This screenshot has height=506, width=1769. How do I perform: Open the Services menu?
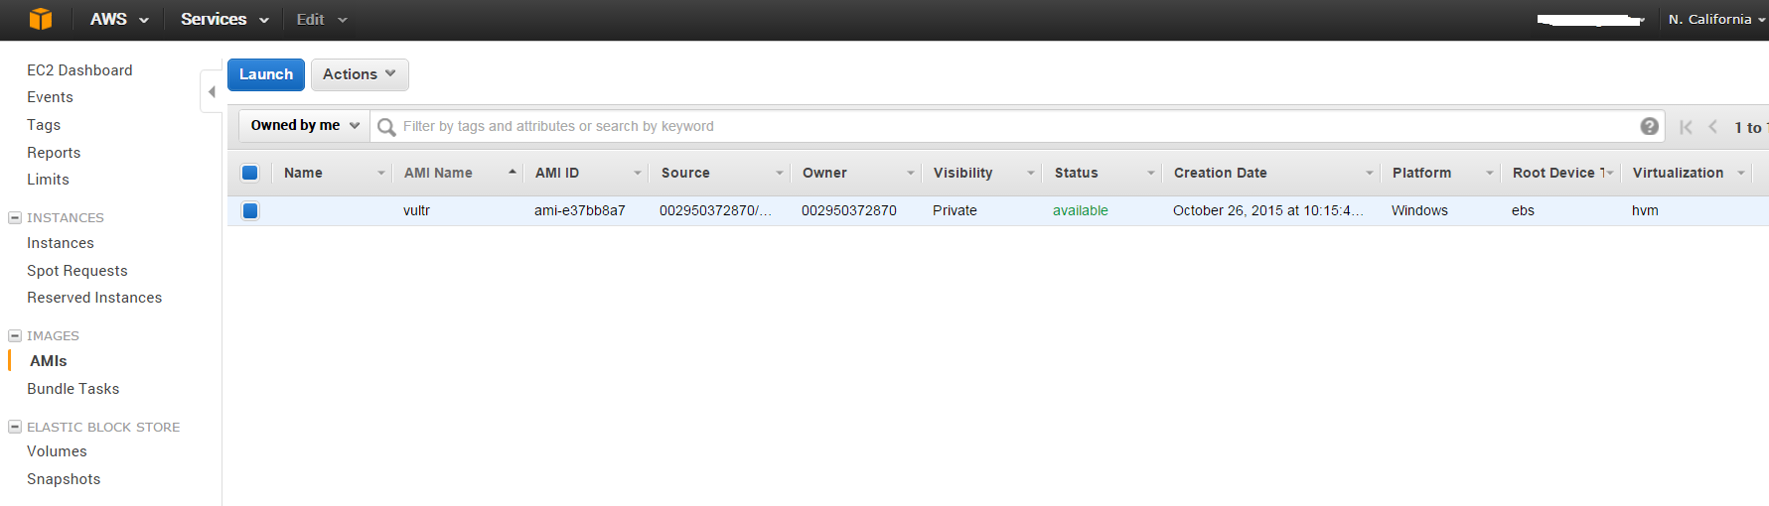224,20
